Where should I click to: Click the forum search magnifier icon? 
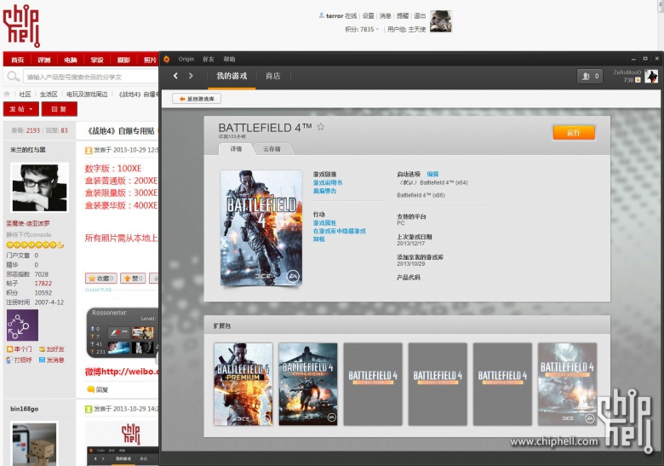point(13,77)
